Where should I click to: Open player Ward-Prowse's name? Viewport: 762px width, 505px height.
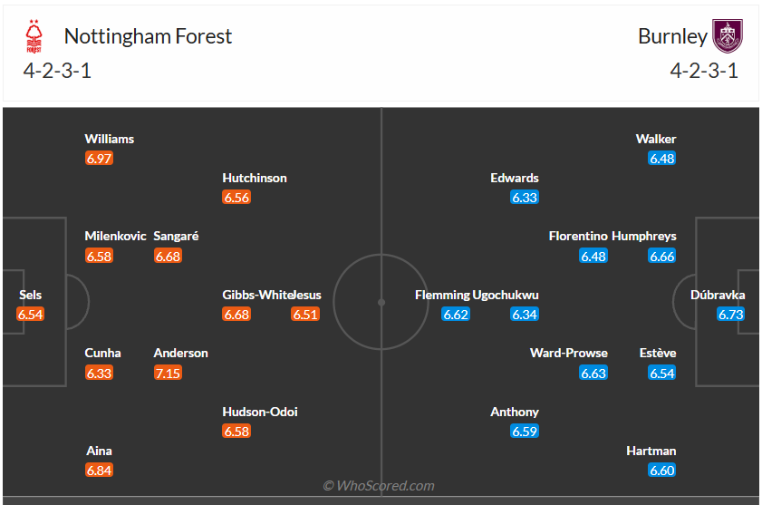[569, 353]
